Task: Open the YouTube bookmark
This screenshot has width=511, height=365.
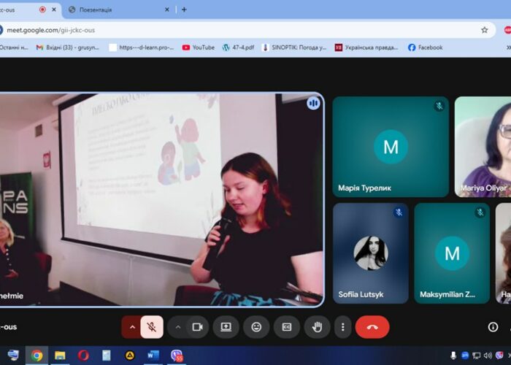Action: [198, 47]
